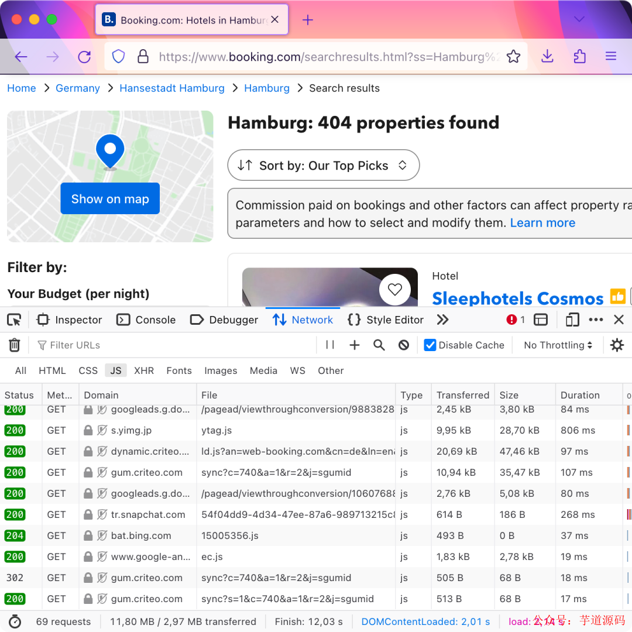
Task: Filter requests by HTML
Action: [x=52, y=370]
